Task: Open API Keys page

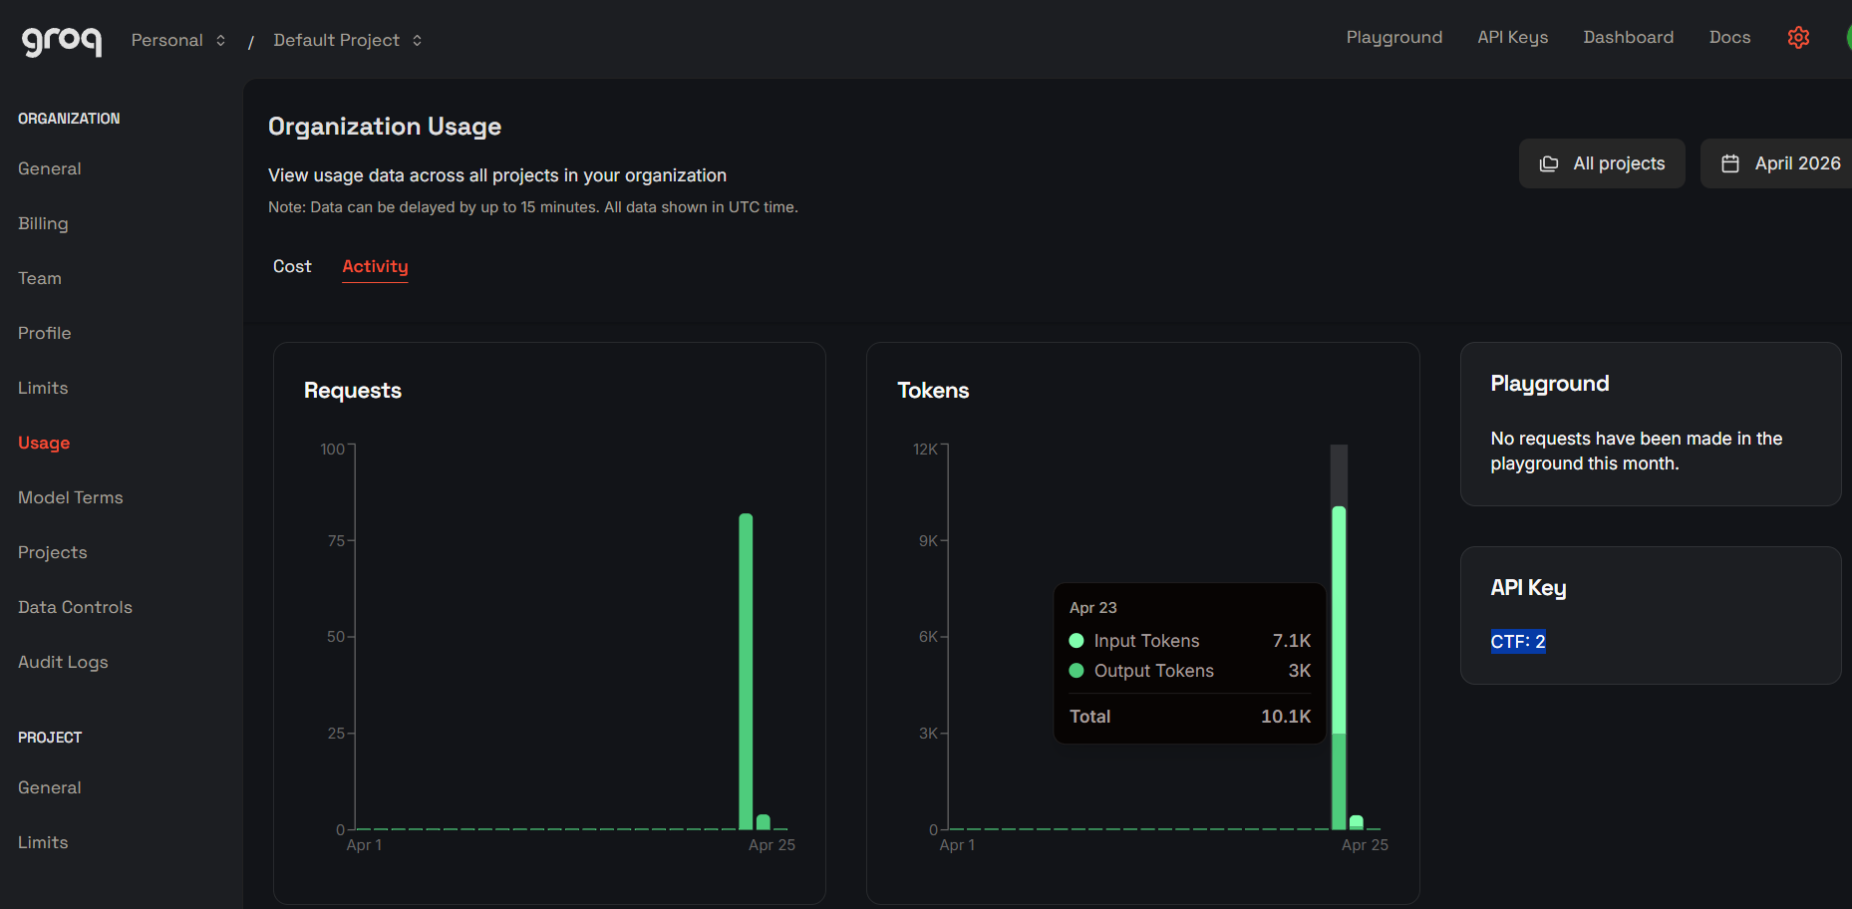Action: pyautogui.click(x=1512, y=37)
